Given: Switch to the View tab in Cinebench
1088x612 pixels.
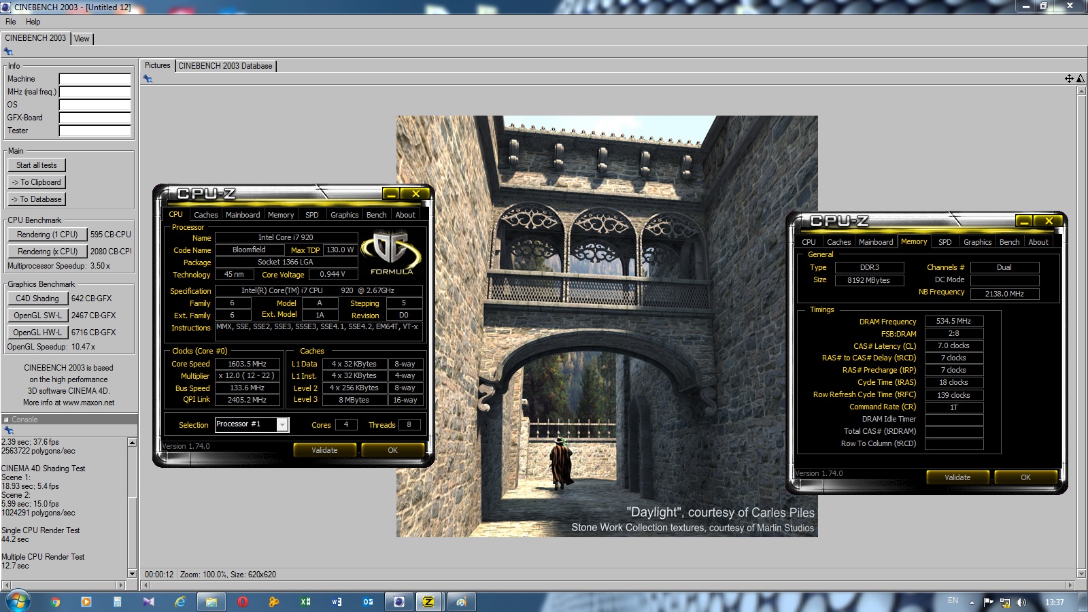Looking at the screenshot, I should 82,39.
